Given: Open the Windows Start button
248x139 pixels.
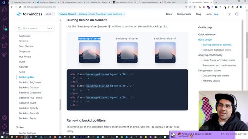Looking at the screenshot, I should 2,137.
